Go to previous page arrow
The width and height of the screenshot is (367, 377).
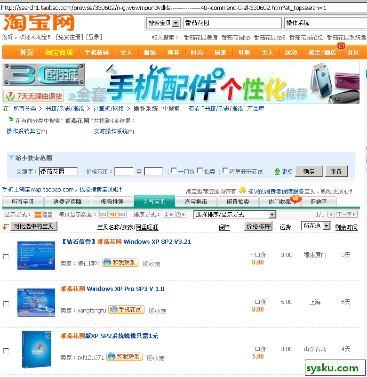pyautogui.click(x=331, y=214)
